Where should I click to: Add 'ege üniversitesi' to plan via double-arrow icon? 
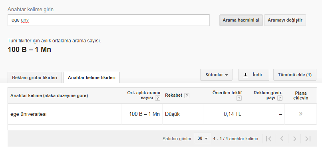tap(301, 114)
